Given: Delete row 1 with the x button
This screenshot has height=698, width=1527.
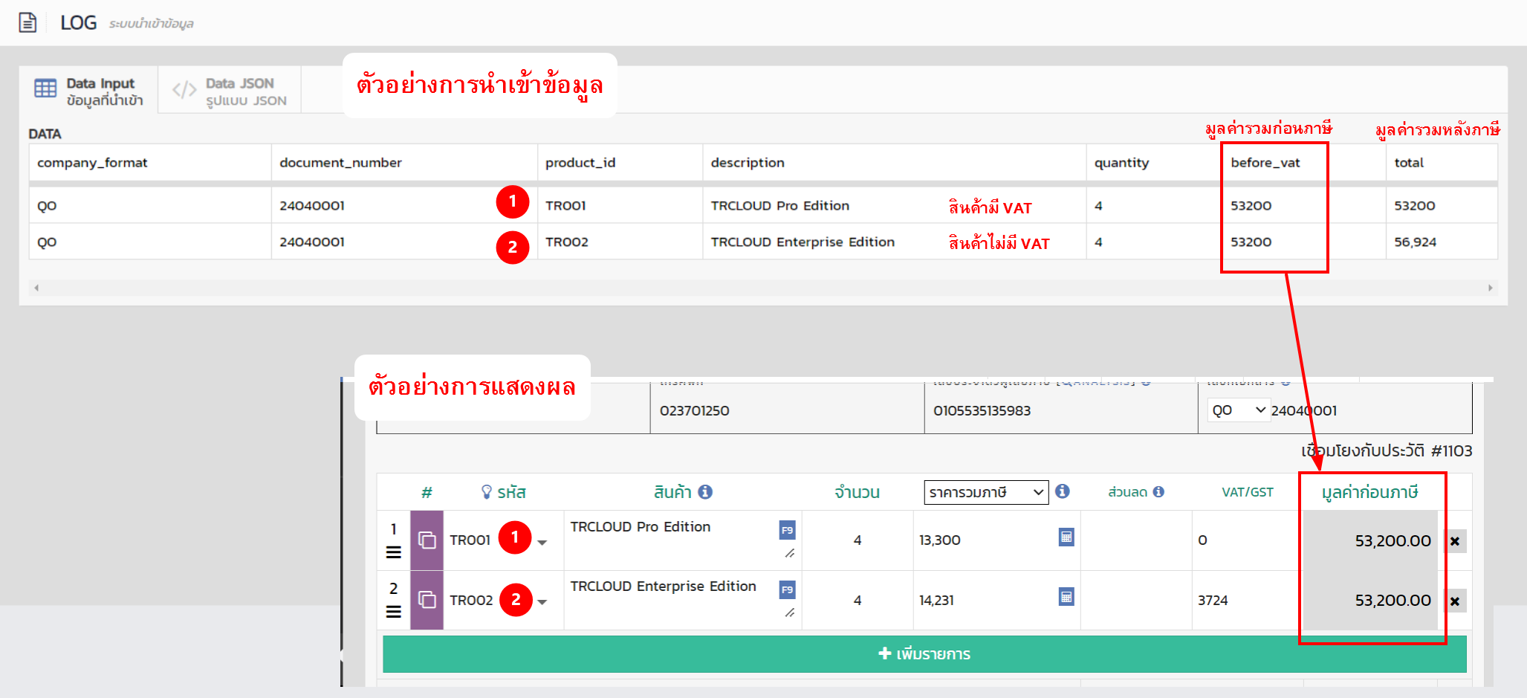Looking at the screenshot, I should pyautogui.click(x=1455, y=541).
